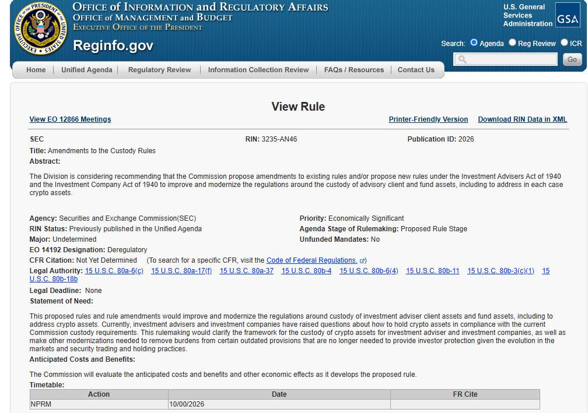Click the View Rule heading
Image resolution: width=588 pixels, height=413 pixels.
298,107
